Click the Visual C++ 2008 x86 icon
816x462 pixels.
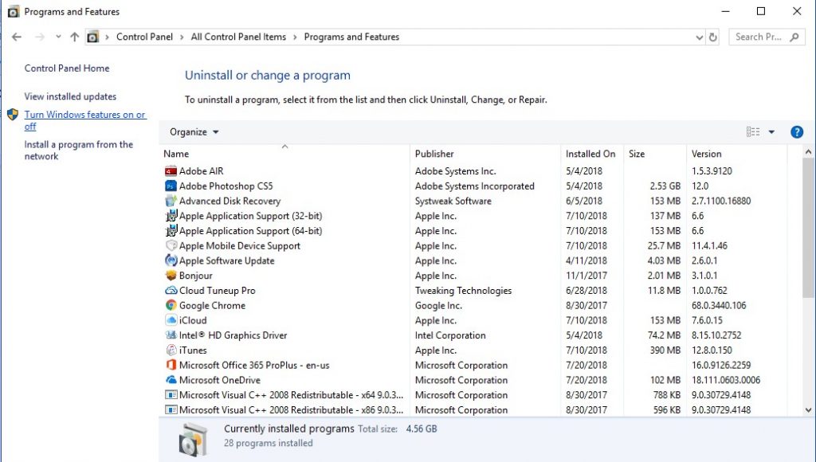point(171,409)
